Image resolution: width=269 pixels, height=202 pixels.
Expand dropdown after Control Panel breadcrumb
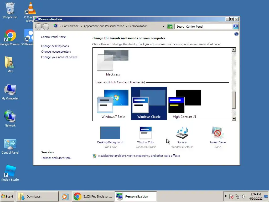81,26
